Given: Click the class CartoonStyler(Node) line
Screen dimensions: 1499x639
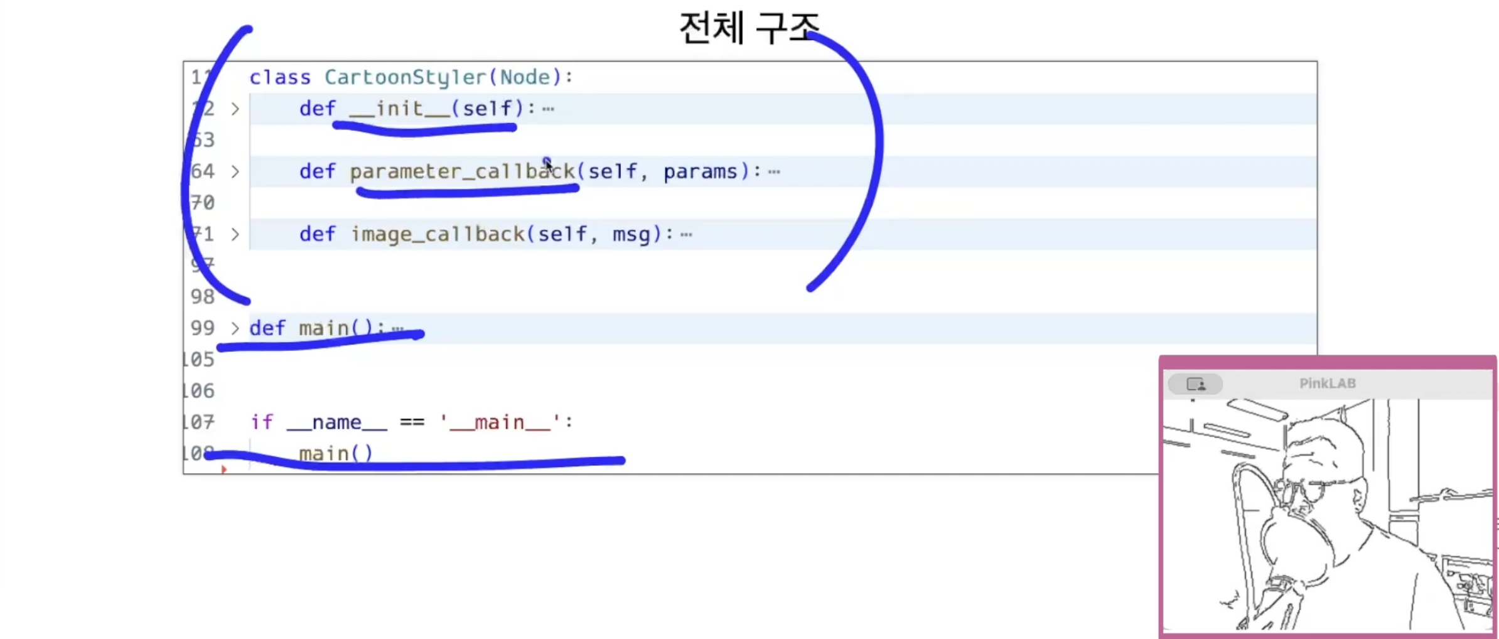Looking at the screenshot, I should pyautogui.click(x=411, y=77).
